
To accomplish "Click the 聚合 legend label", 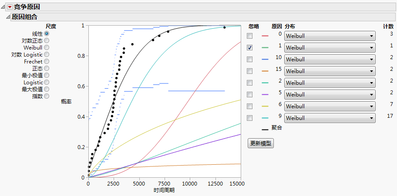I will point(276,128).
